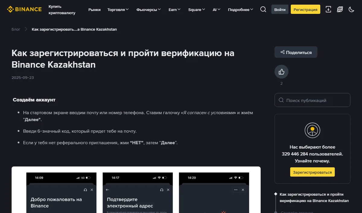Click the Binance logo

tap(24, 9)
